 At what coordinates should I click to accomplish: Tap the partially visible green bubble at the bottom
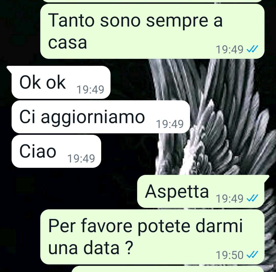[x=168, y=269]
